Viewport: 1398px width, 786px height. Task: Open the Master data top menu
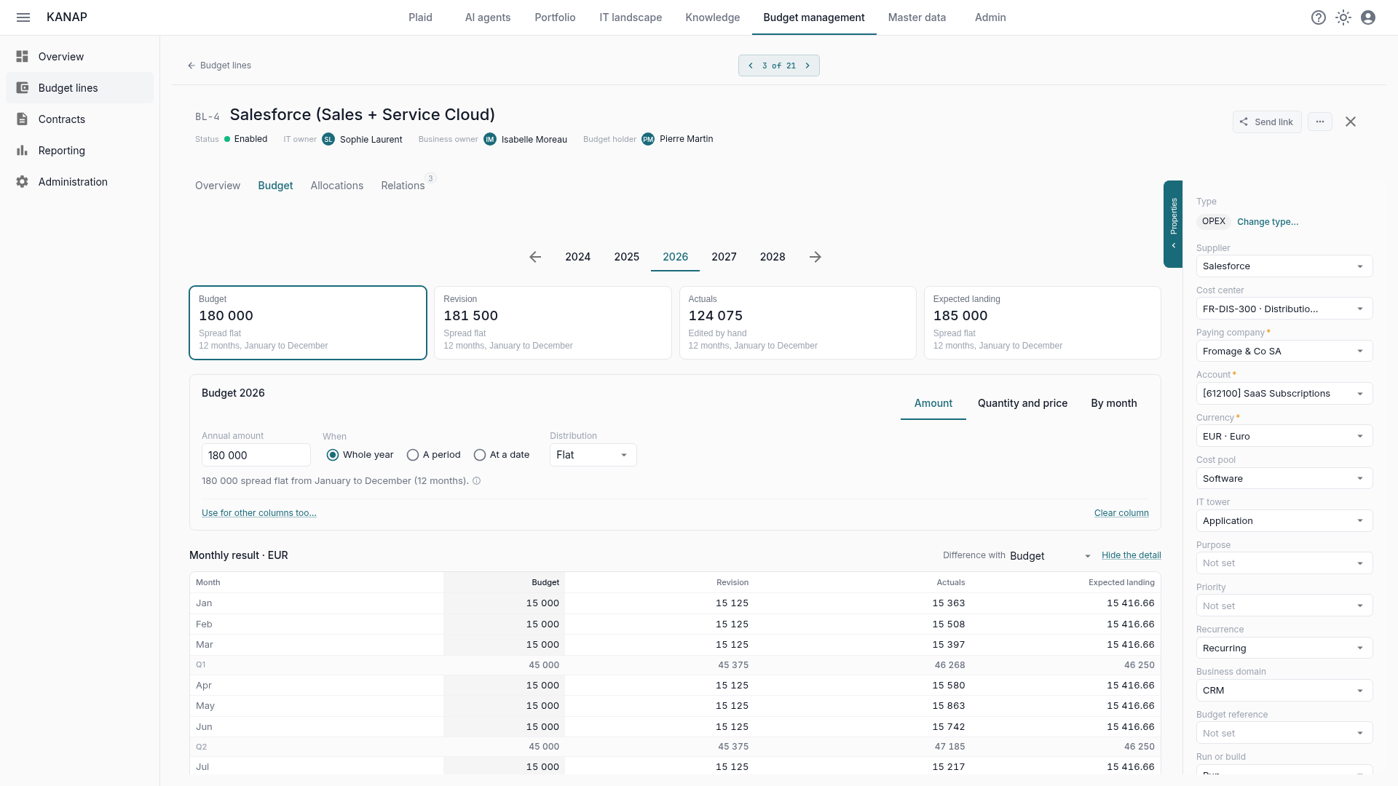click(x=917, y=17)
